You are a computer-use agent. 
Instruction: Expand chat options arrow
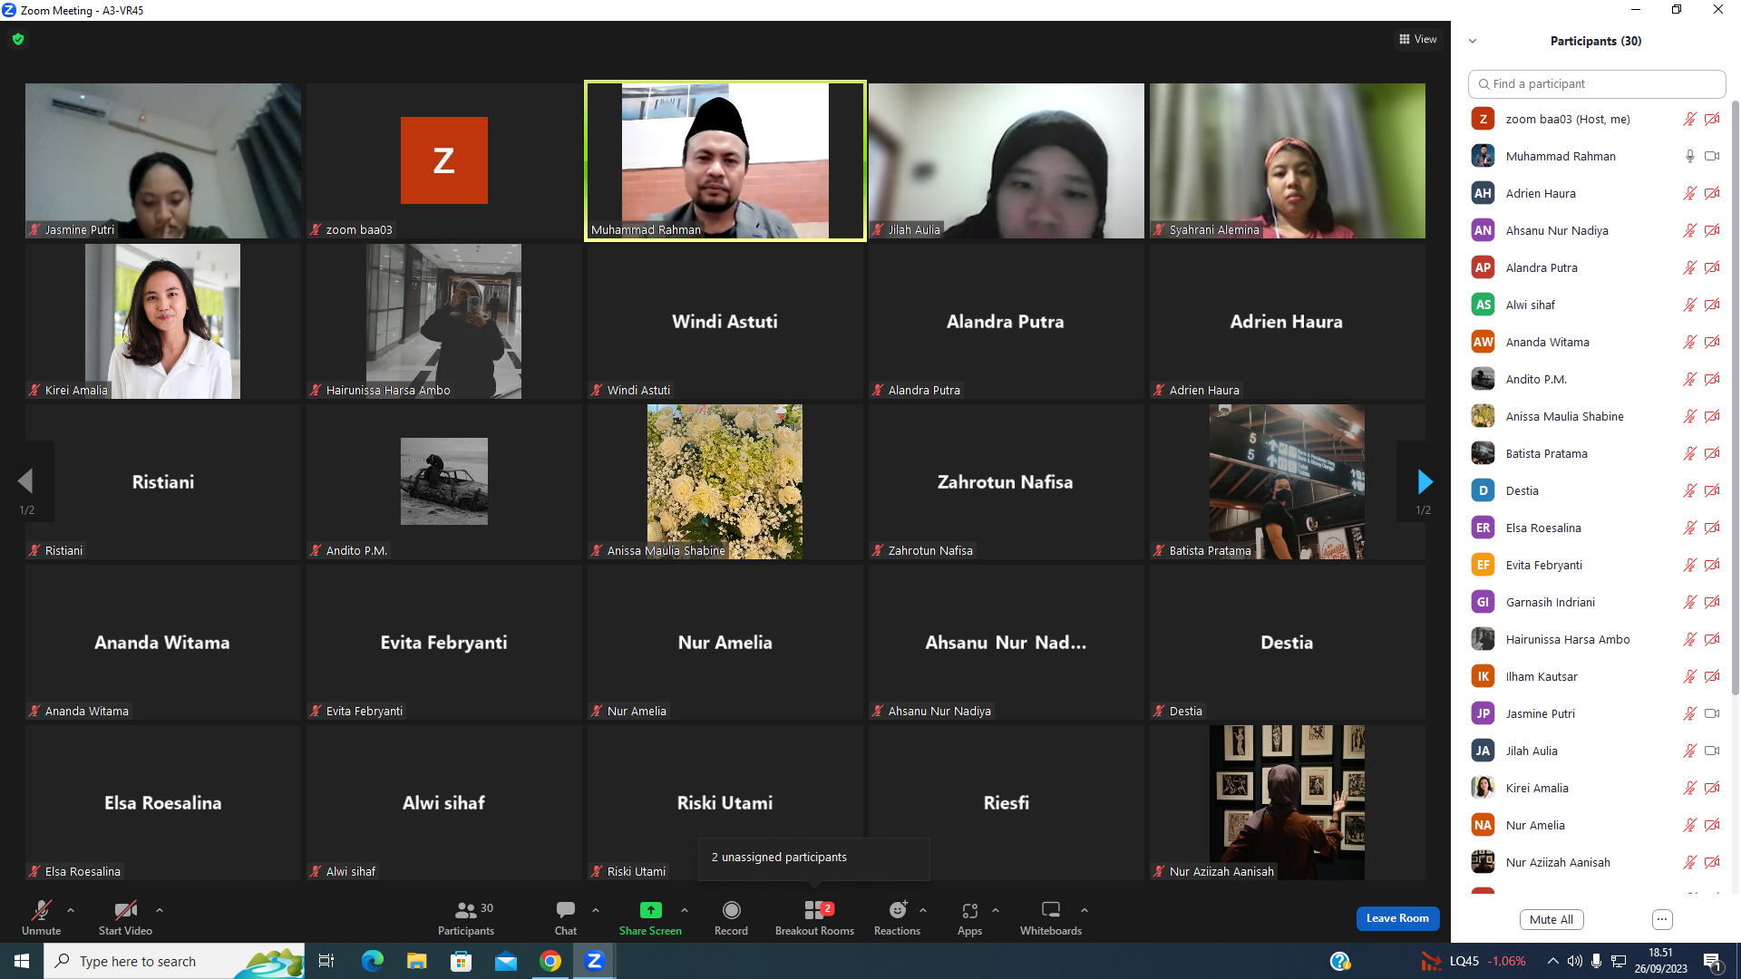[596, 910]
